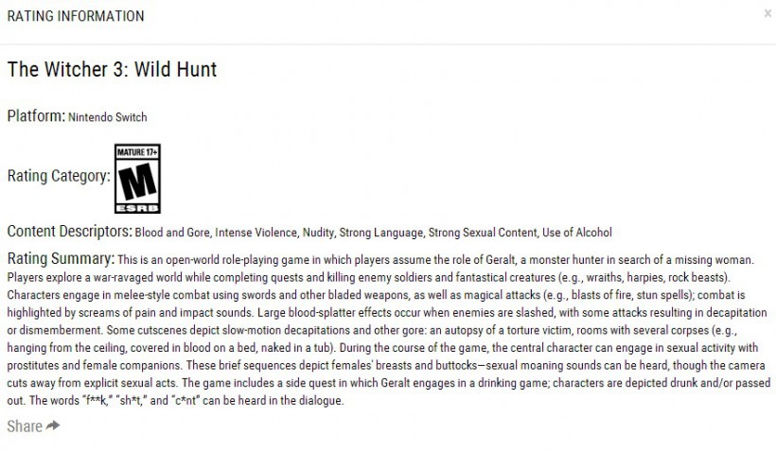This screenshot has width=776, height=452.
Task: Click the Share arrow icon
Action: [x=53, y=426]
